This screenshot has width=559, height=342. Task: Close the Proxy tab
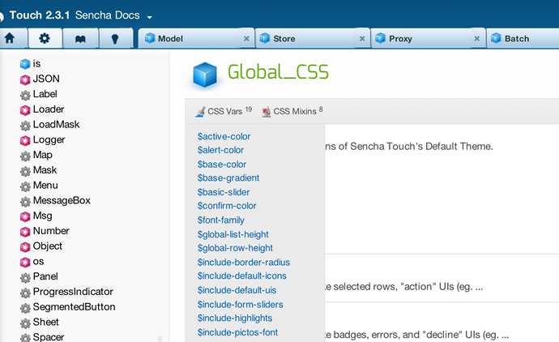click(x=476, y=39)
